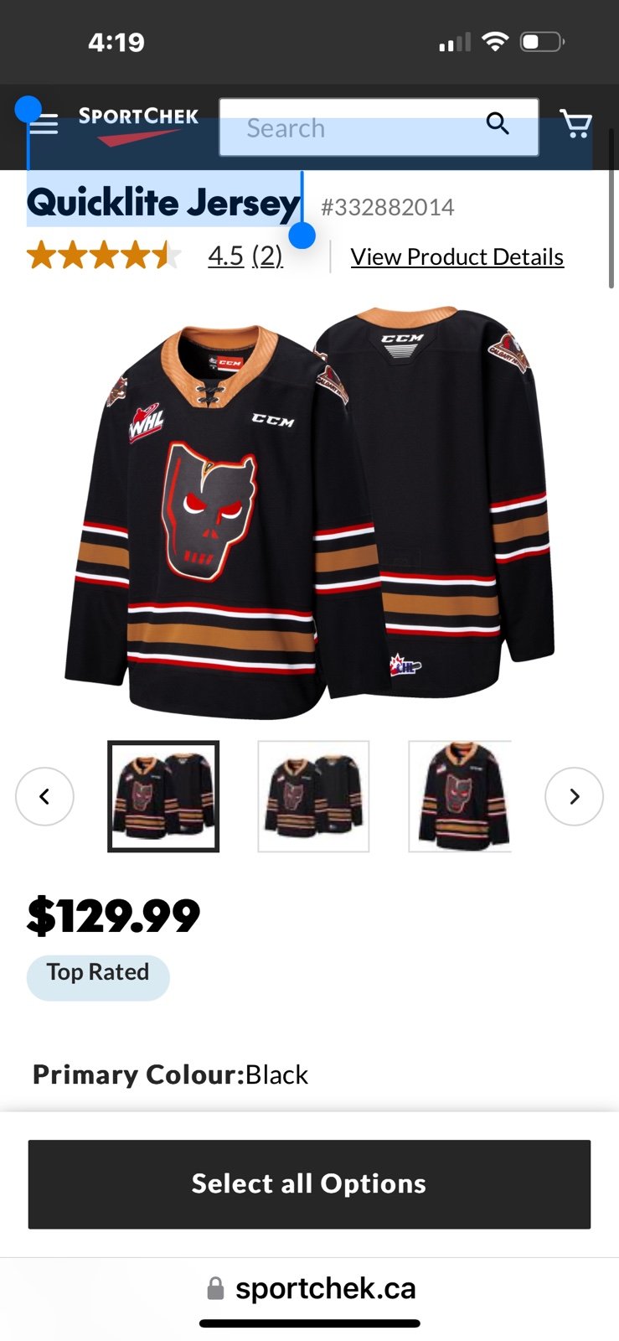Tap the sportchek.ca address bar
This screenshot has height=1341, width=619.
click(x=310, y=1288)
